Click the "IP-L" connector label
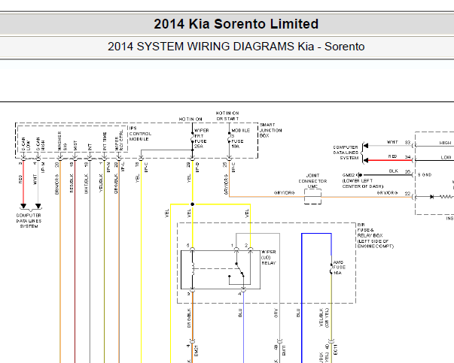This screenshot has width=454, height=363. [x=123, y=167]
